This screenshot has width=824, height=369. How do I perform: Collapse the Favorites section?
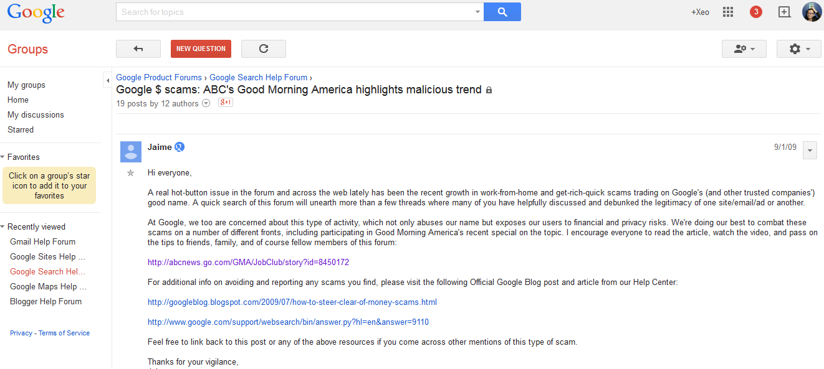2,157
